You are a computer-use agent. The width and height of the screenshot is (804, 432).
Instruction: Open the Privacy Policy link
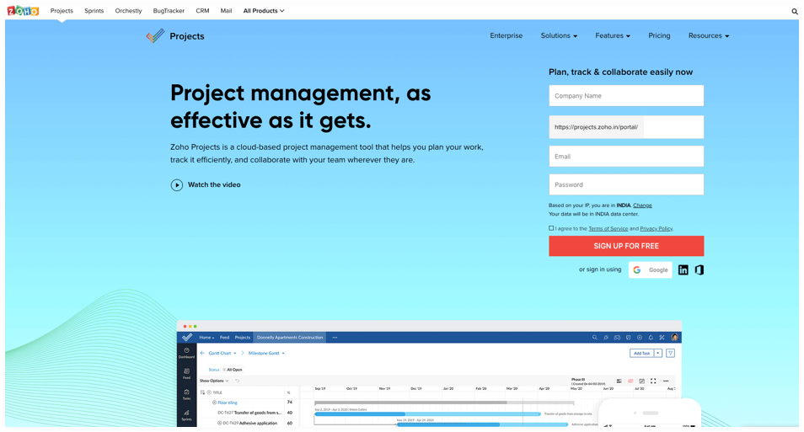[x=656, y=228]
